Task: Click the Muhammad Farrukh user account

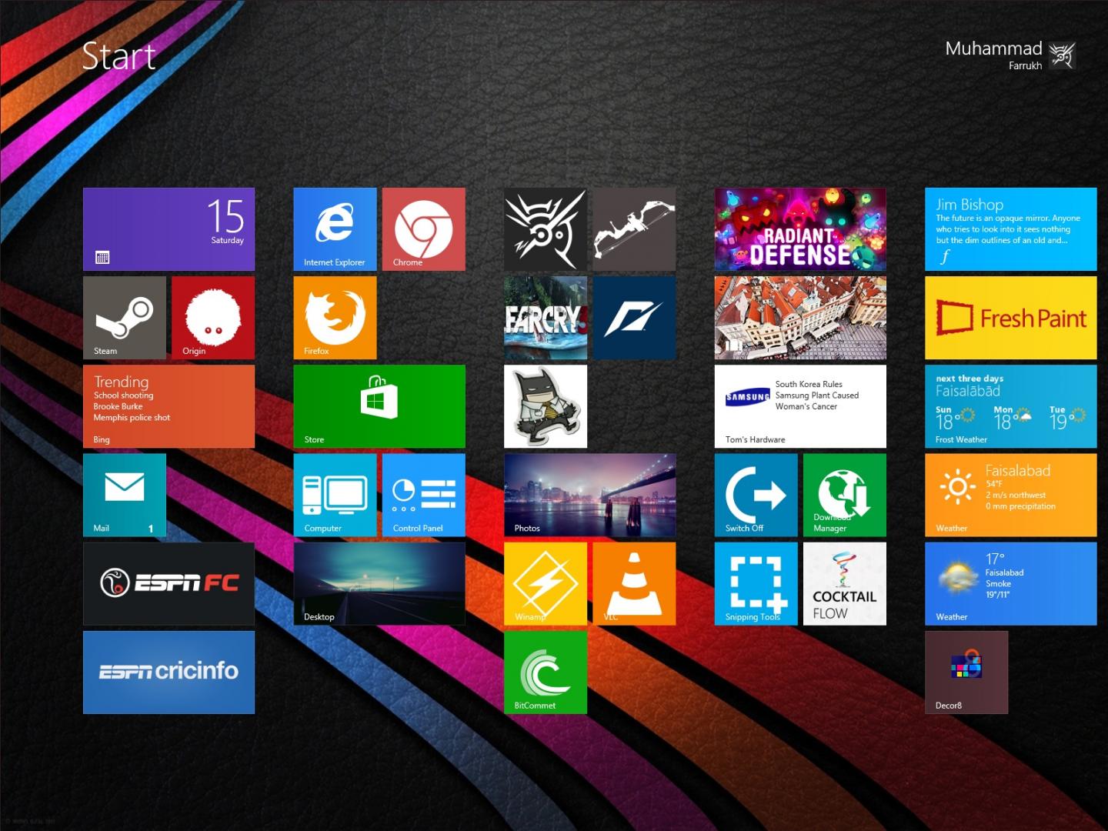Action: click(x=1009, y=55)
